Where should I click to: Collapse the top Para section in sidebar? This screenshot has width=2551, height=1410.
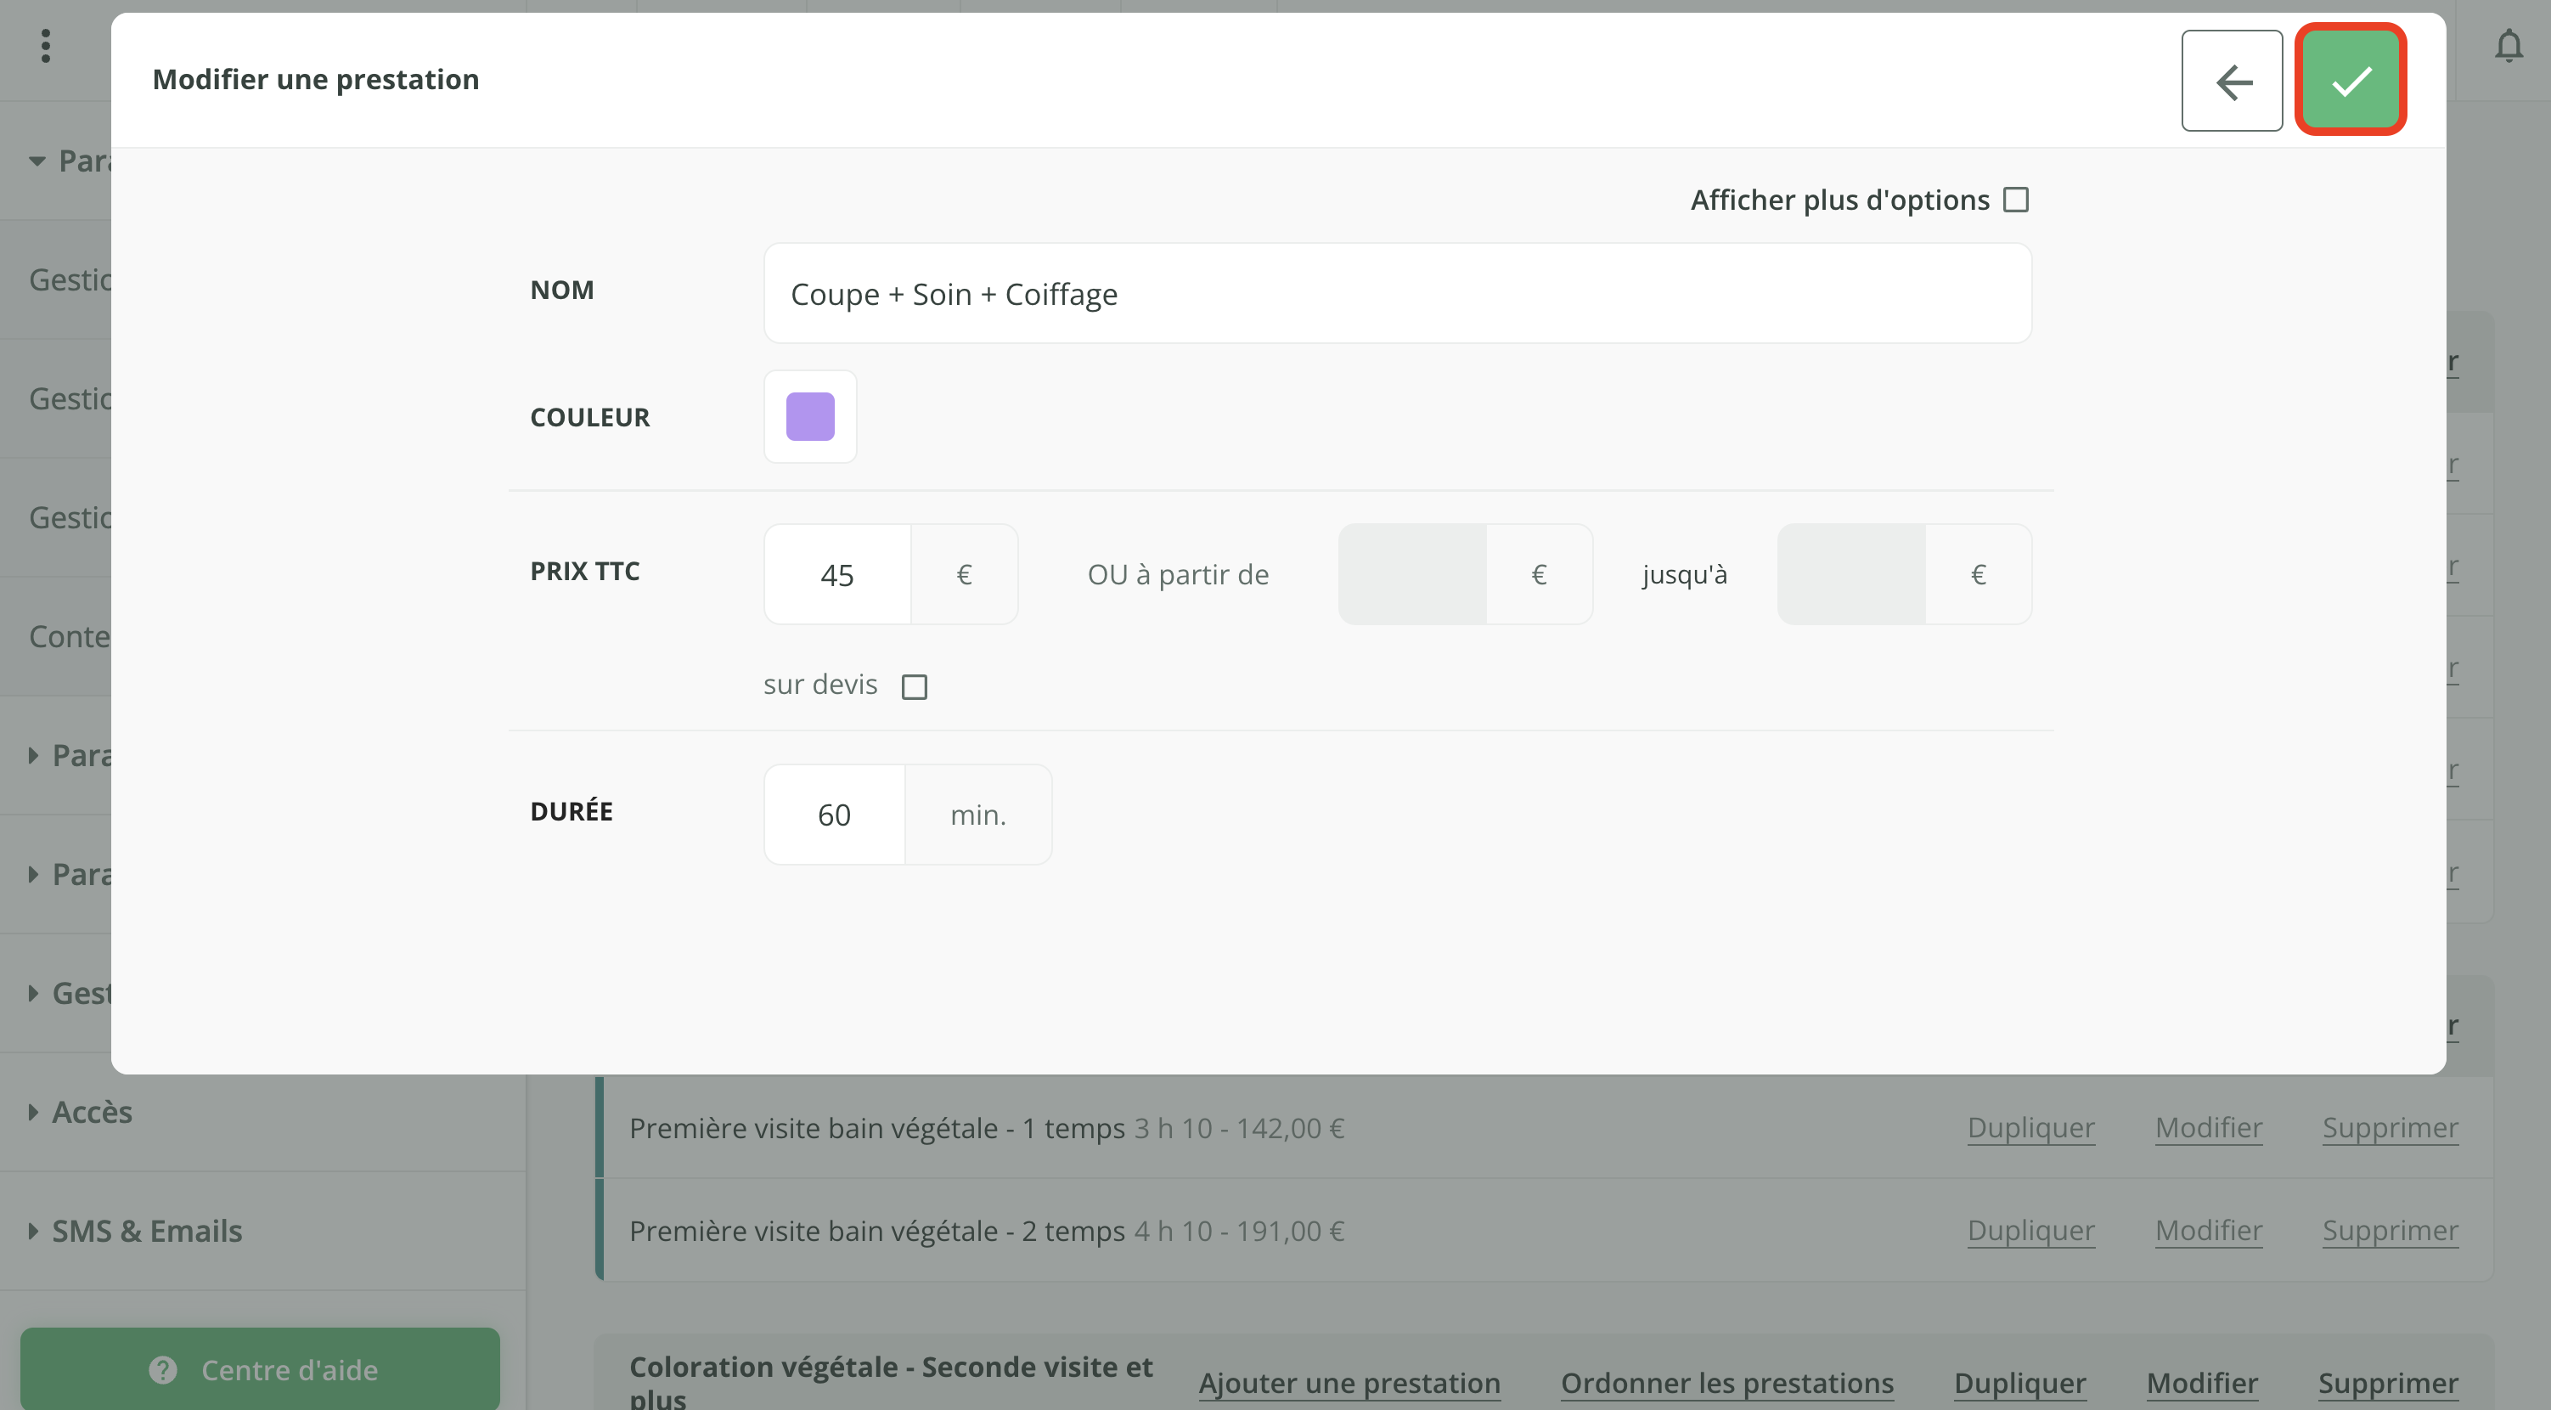[x=37, y=161]
